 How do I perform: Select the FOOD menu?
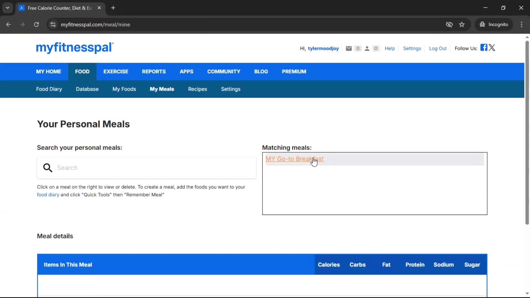82,71
